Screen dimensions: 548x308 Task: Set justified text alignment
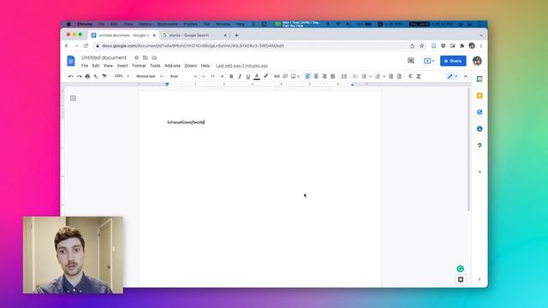click(333, 76)
